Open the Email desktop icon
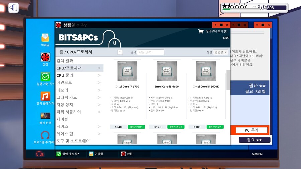301x169 pixels. tap(45, 38)
